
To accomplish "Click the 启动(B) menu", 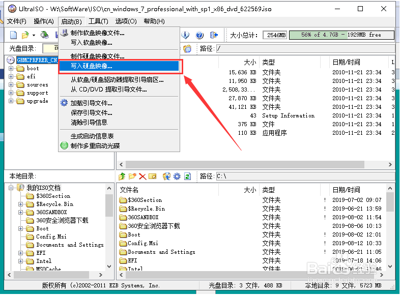I will 71,22.
